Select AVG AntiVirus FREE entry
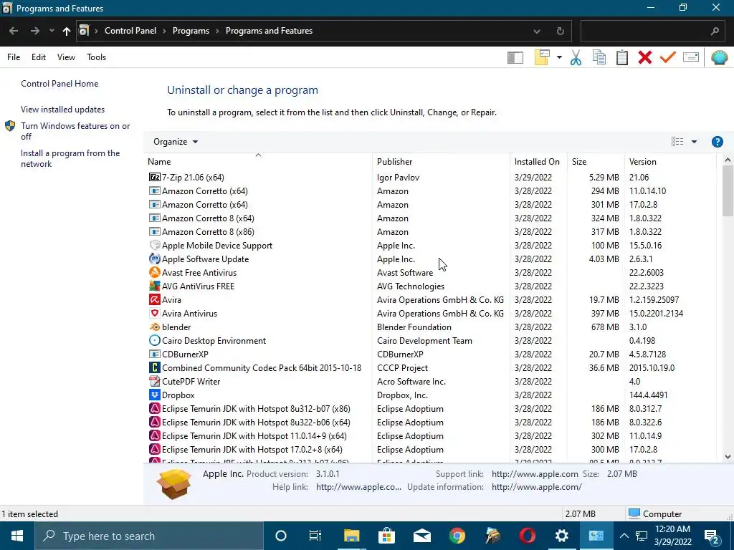The width and height of the screenshot is (734, 550). point(430,286)
